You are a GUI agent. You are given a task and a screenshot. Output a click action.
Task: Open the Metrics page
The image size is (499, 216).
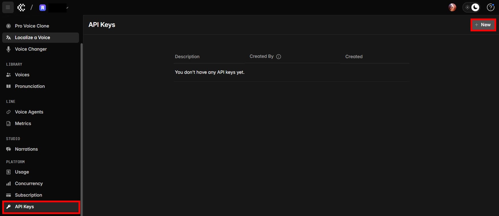(23, 123)
